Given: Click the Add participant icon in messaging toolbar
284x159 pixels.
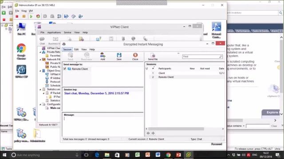Looking at the screenshot, I should click(103, 56).
